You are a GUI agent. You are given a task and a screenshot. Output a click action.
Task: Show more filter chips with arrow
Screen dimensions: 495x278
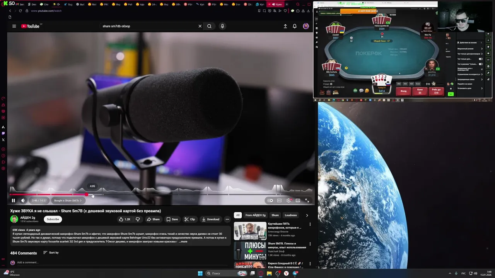(x=307, y=215)
